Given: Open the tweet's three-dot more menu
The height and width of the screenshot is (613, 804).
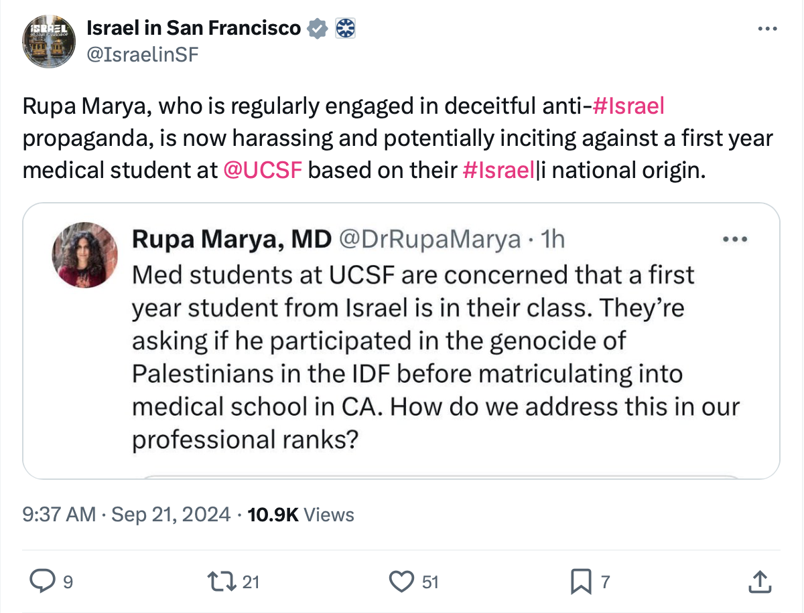Looking at the screenshot, I should [x=766, y=29].
